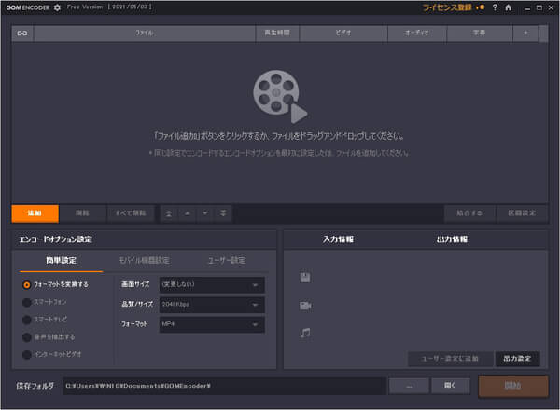Click the link icon in file list header

pos(22,34)
